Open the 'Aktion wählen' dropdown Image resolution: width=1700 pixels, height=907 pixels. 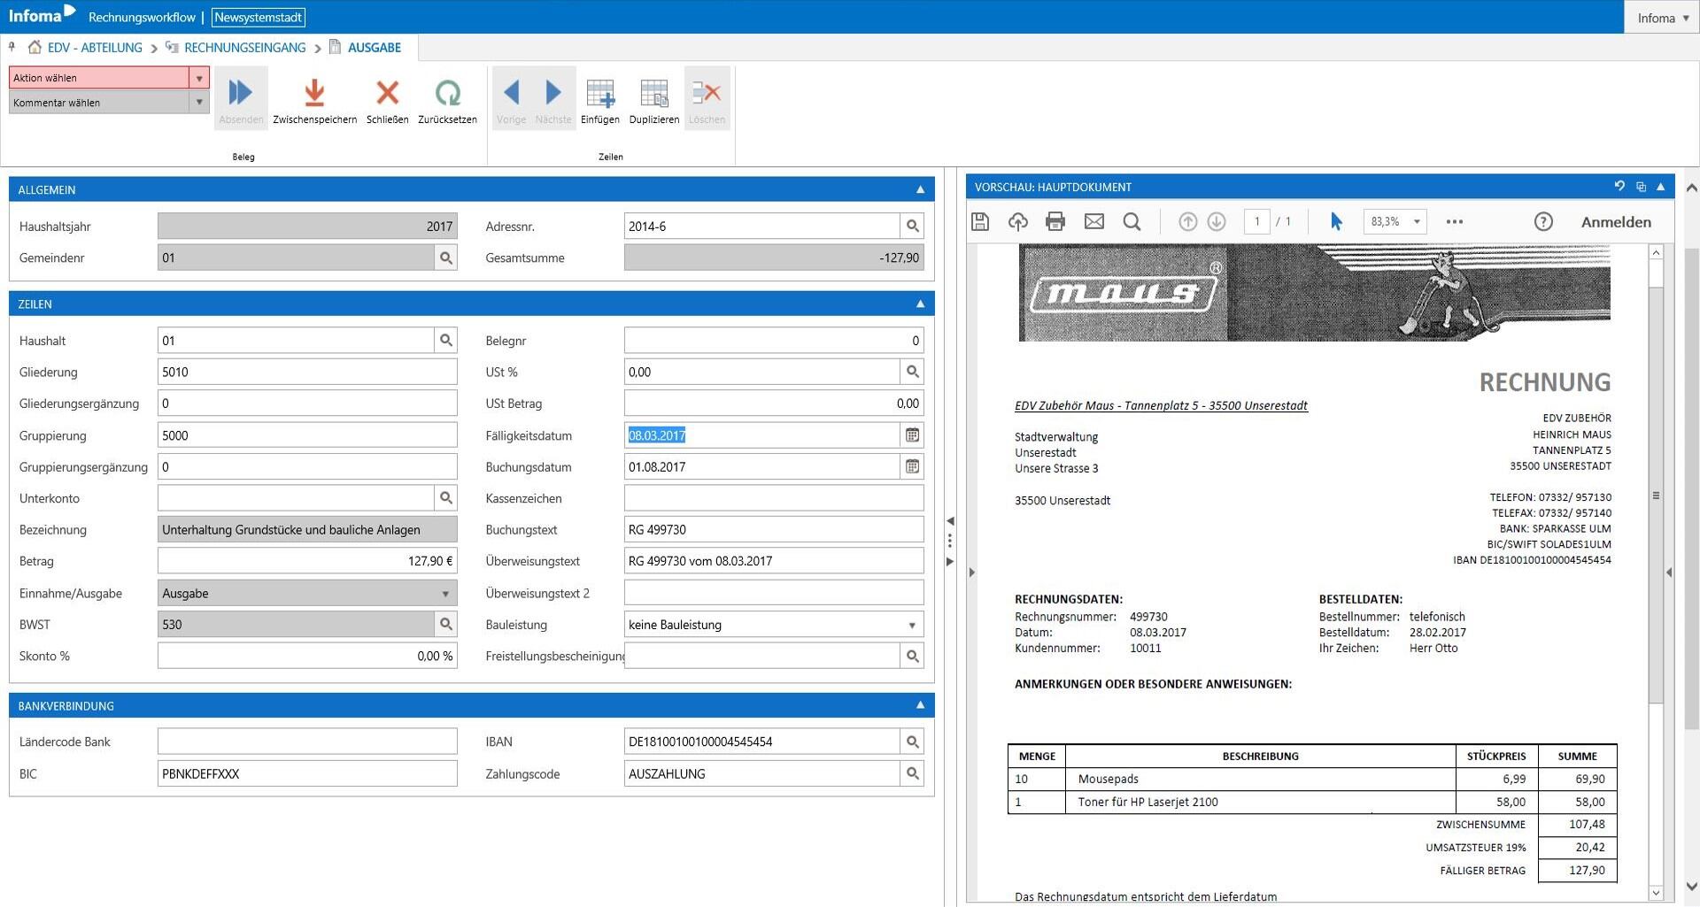tap(199, 78)
